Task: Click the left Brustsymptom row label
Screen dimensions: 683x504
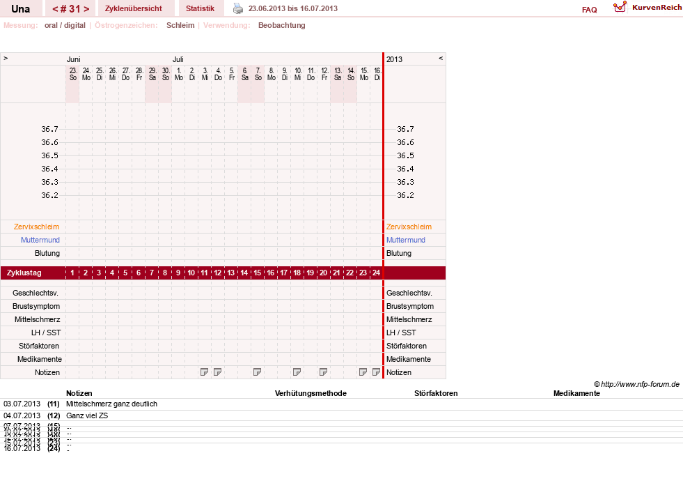Action: tap(36, 306)
